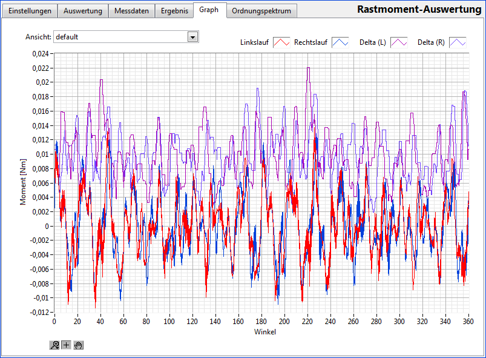
Task: Click the Ansicht label
Action: (38, 37)
